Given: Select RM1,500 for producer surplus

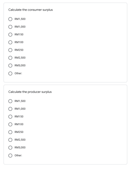Looking at the screenshot, I should pyautogui.click(x=10, y=101).
